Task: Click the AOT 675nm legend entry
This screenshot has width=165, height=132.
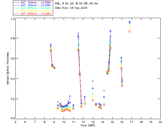Action: pyautogui.click(x=33, y=8)
